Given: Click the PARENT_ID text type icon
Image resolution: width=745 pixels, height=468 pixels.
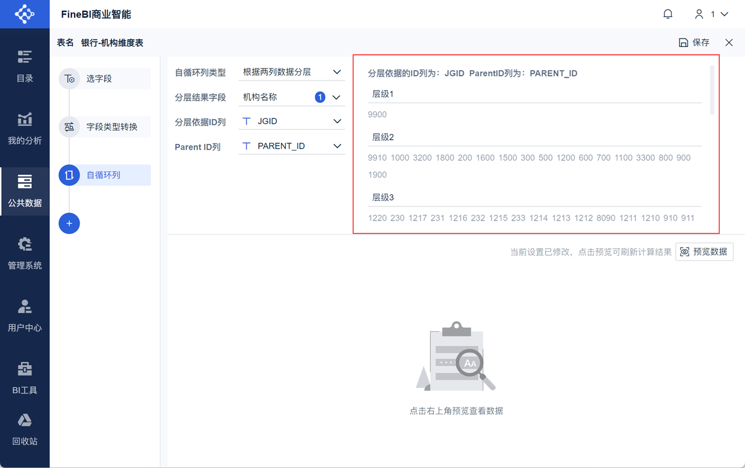Looking at the screenshot, I should [247, 146].
